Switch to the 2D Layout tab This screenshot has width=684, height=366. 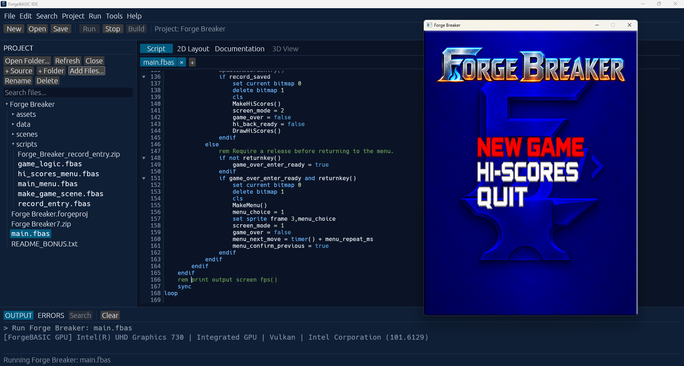(193, 49)
